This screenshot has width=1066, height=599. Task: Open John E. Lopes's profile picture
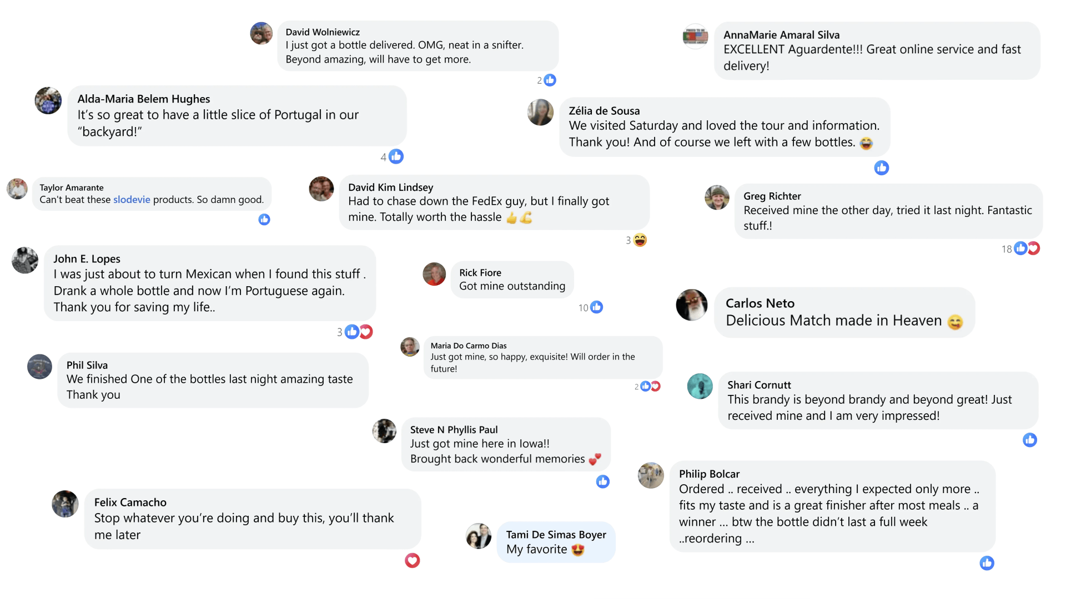[x=25, y=261]
